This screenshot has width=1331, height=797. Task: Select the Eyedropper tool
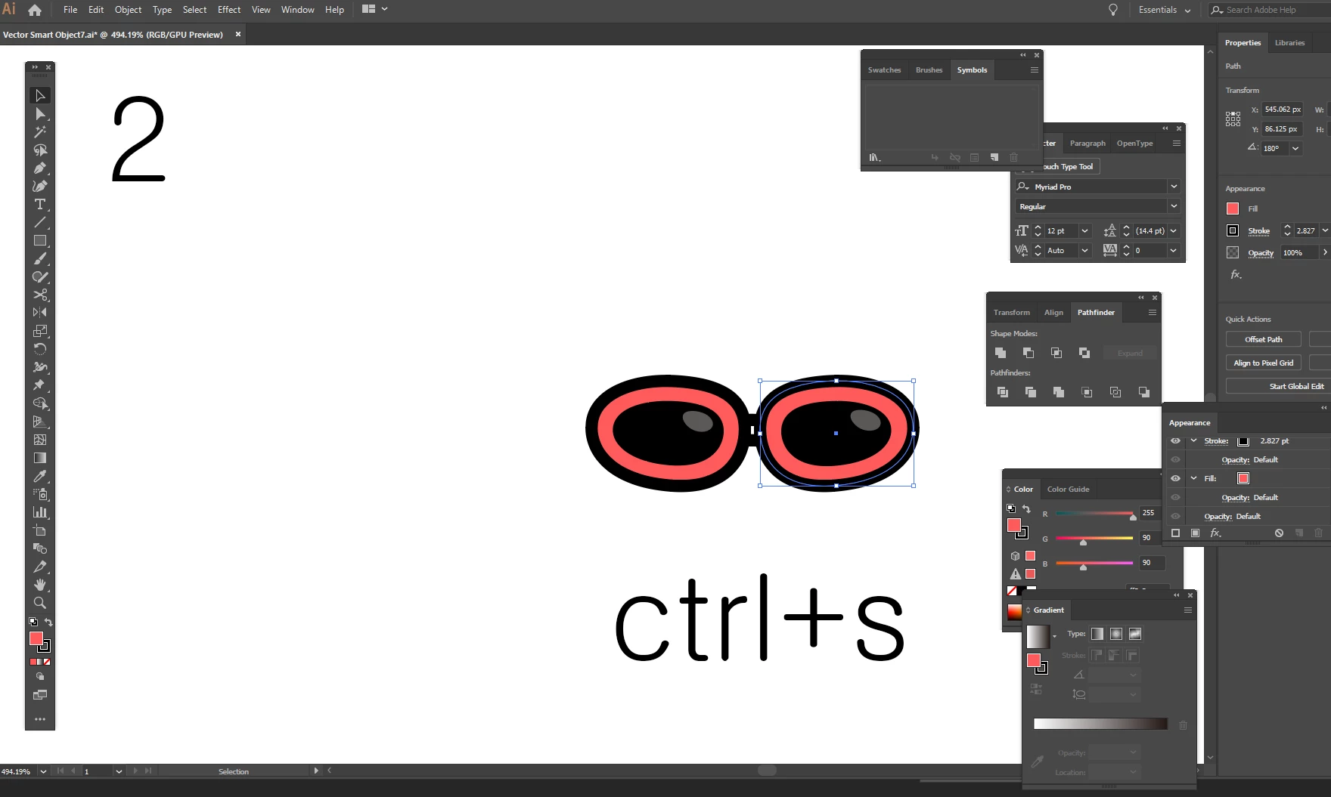(40, 476)
